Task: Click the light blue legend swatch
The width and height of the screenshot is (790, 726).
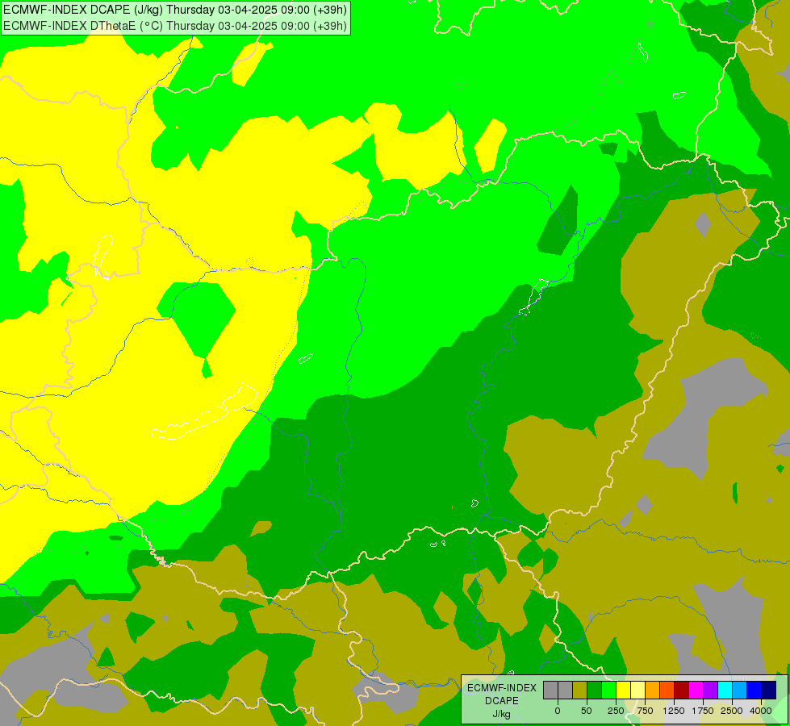Action: click(x=740, y=691)
